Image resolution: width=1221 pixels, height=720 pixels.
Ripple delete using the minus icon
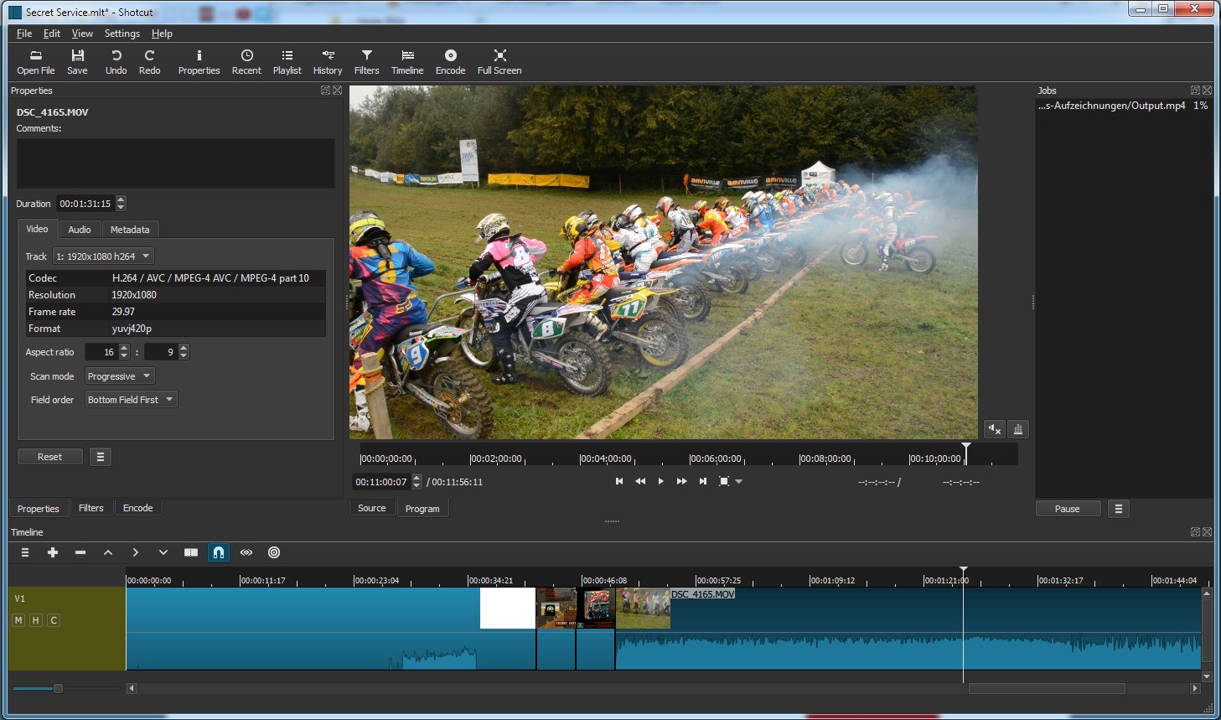point(80,552)
